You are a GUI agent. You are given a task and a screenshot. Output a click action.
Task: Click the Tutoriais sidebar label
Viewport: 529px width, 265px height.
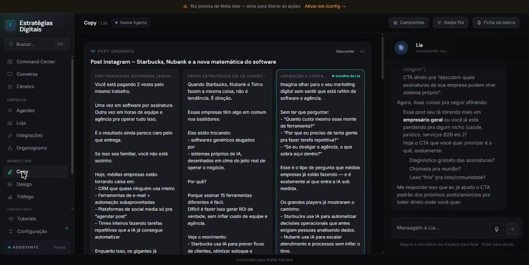tap(26, 219)
